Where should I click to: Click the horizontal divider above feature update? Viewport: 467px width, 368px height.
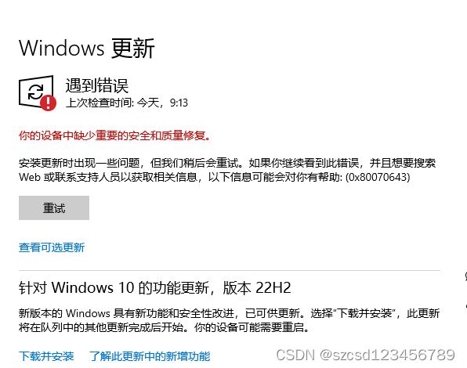pos(230,271)
